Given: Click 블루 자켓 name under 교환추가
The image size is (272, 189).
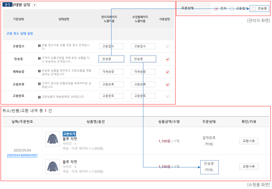Looking at the screenshot, I should pyautogui.click(x=70, y=139).
